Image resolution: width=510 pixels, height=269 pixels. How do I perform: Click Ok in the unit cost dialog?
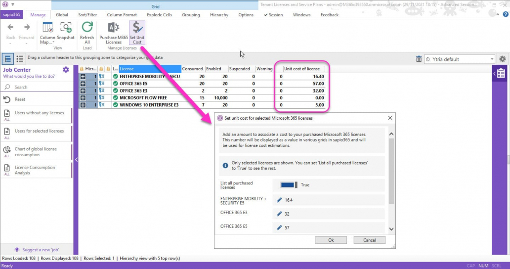click(x=331, y=240)
